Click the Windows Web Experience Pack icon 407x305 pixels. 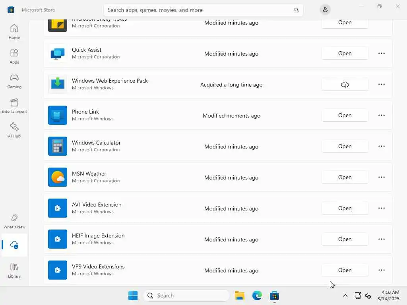point(58,84)
